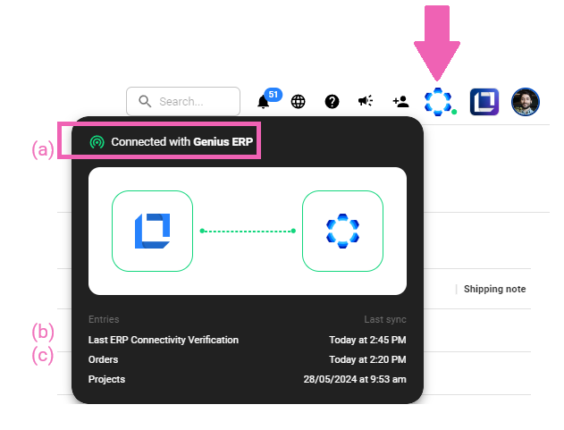Open the globe language icon

pyautogui.click(x=298, y=102)
